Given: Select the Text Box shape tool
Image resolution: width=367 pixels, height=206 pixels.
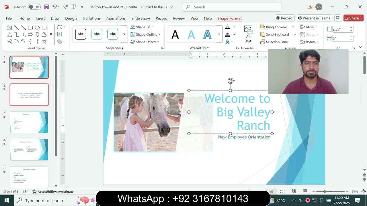Looking at the screenshot, I should (x=10, y=28).
